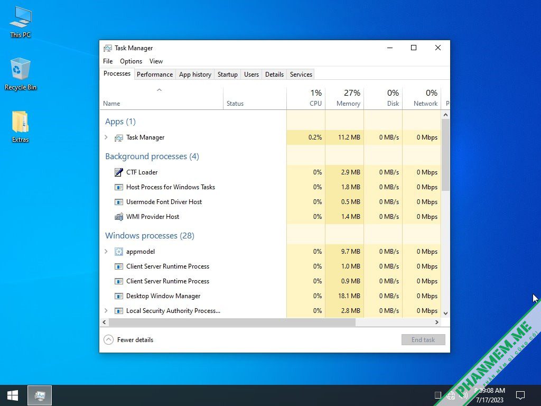The image size is (541, 406).
Task: Expand the Task Manager app row
Action: pyautogui.click(x=106, y=137)
